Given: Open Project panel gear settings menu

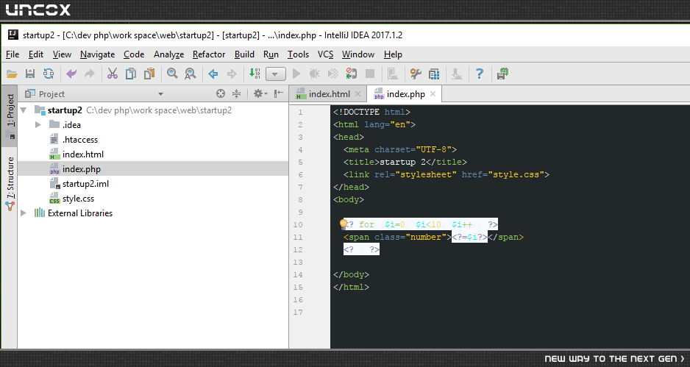Looking at the screenshot, I should tap(260, 93).
